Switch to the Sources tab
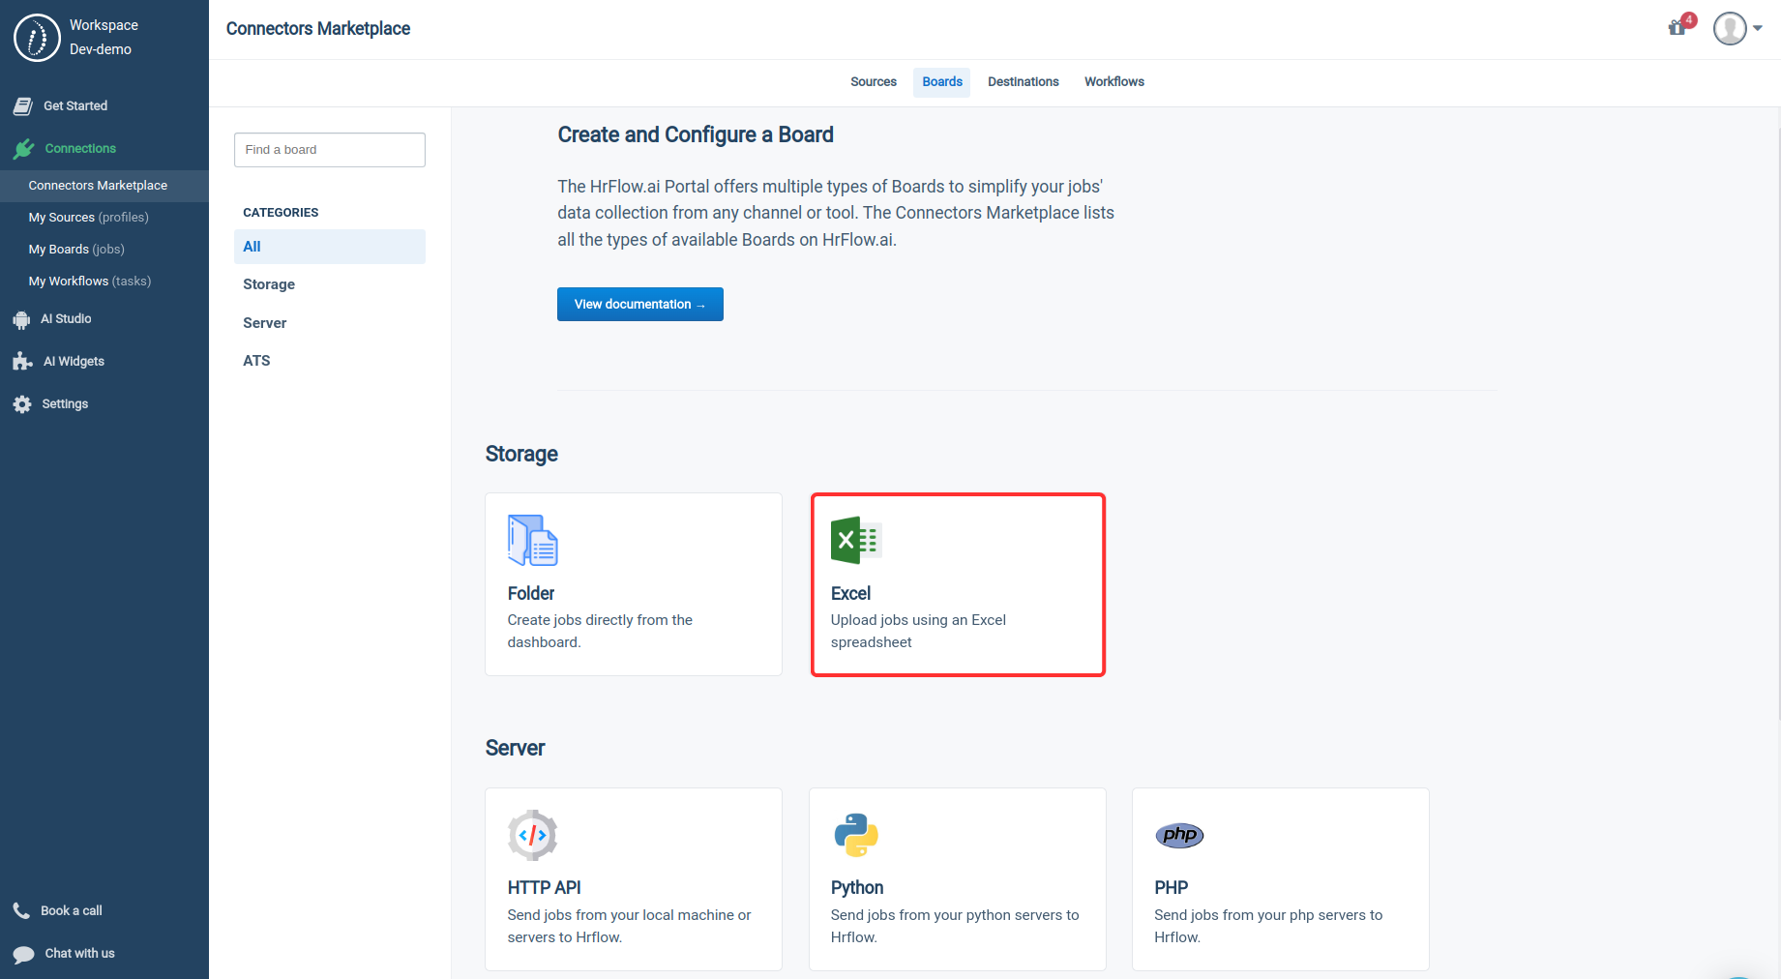Image resolution: width=1781 pixels, height=979 pixels. tap(873, 81)
